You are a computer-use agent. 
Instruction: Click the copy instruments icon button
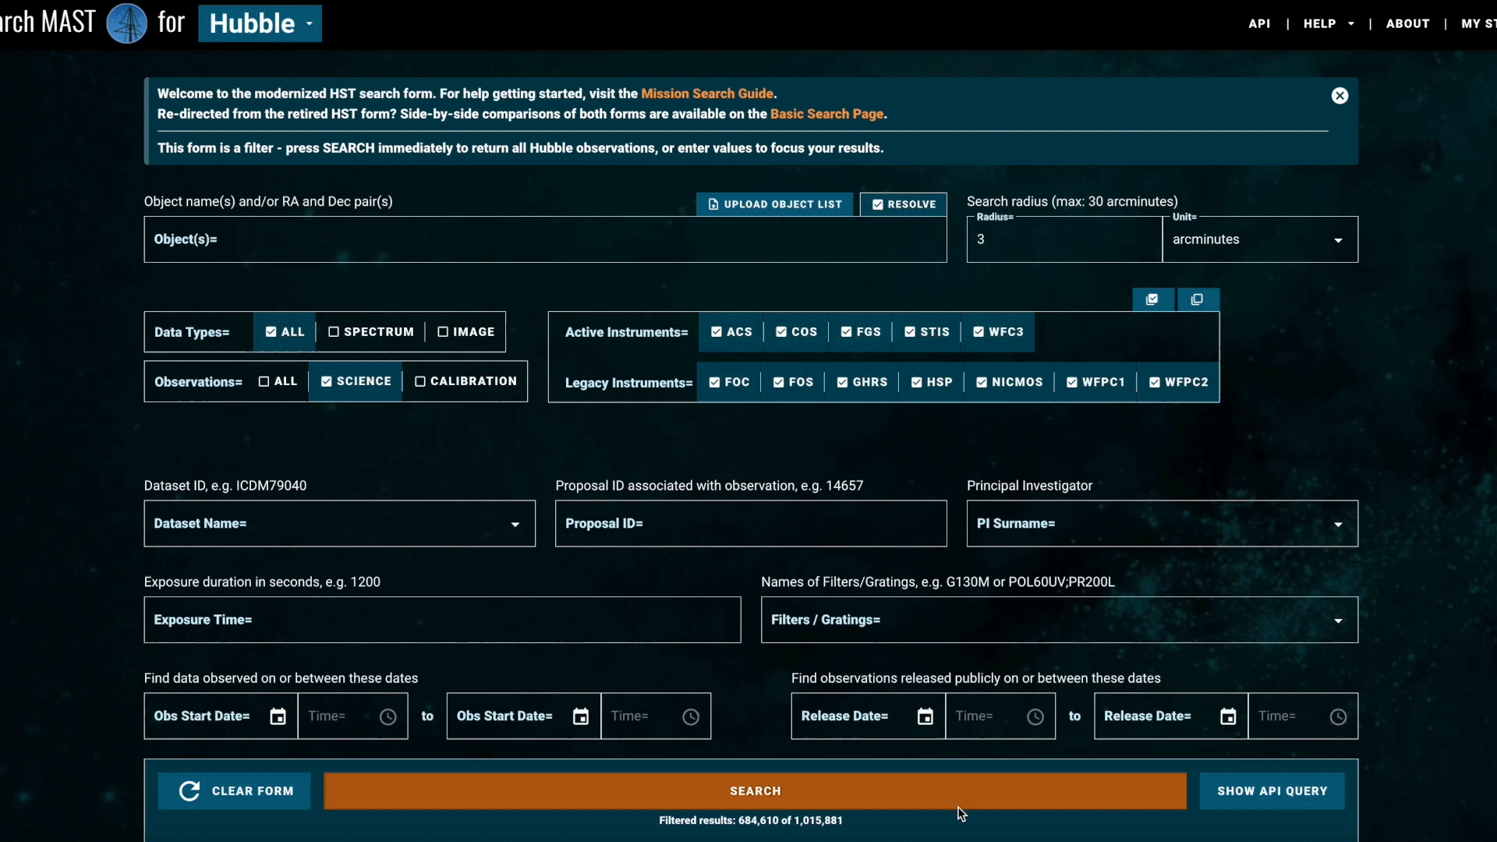pyautogui.click(x=1198, y=299)
